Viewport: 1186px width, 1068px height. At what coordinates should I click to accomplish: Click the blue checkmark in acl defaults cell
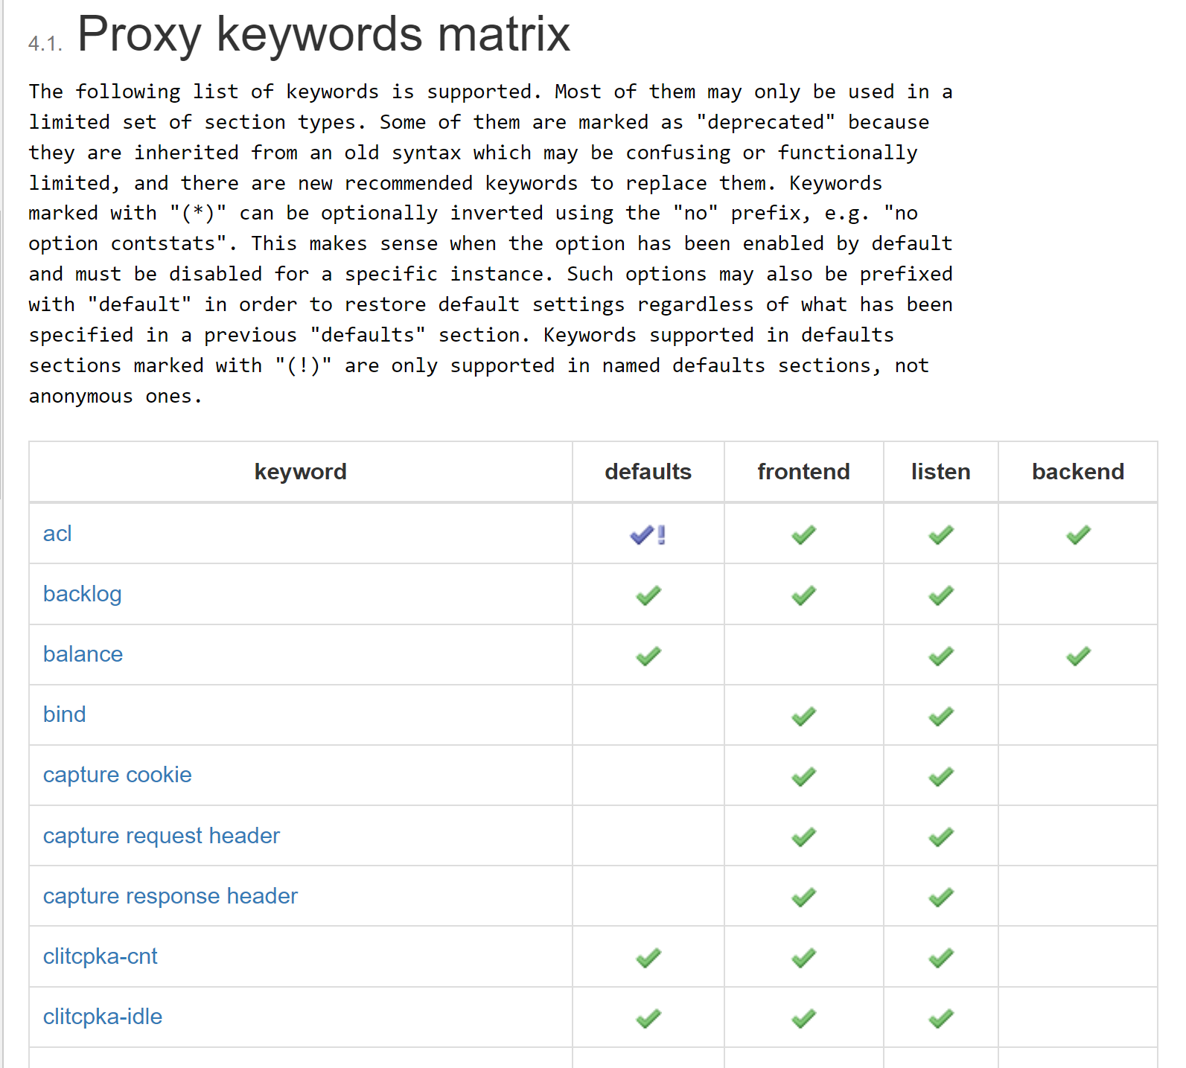642,534
